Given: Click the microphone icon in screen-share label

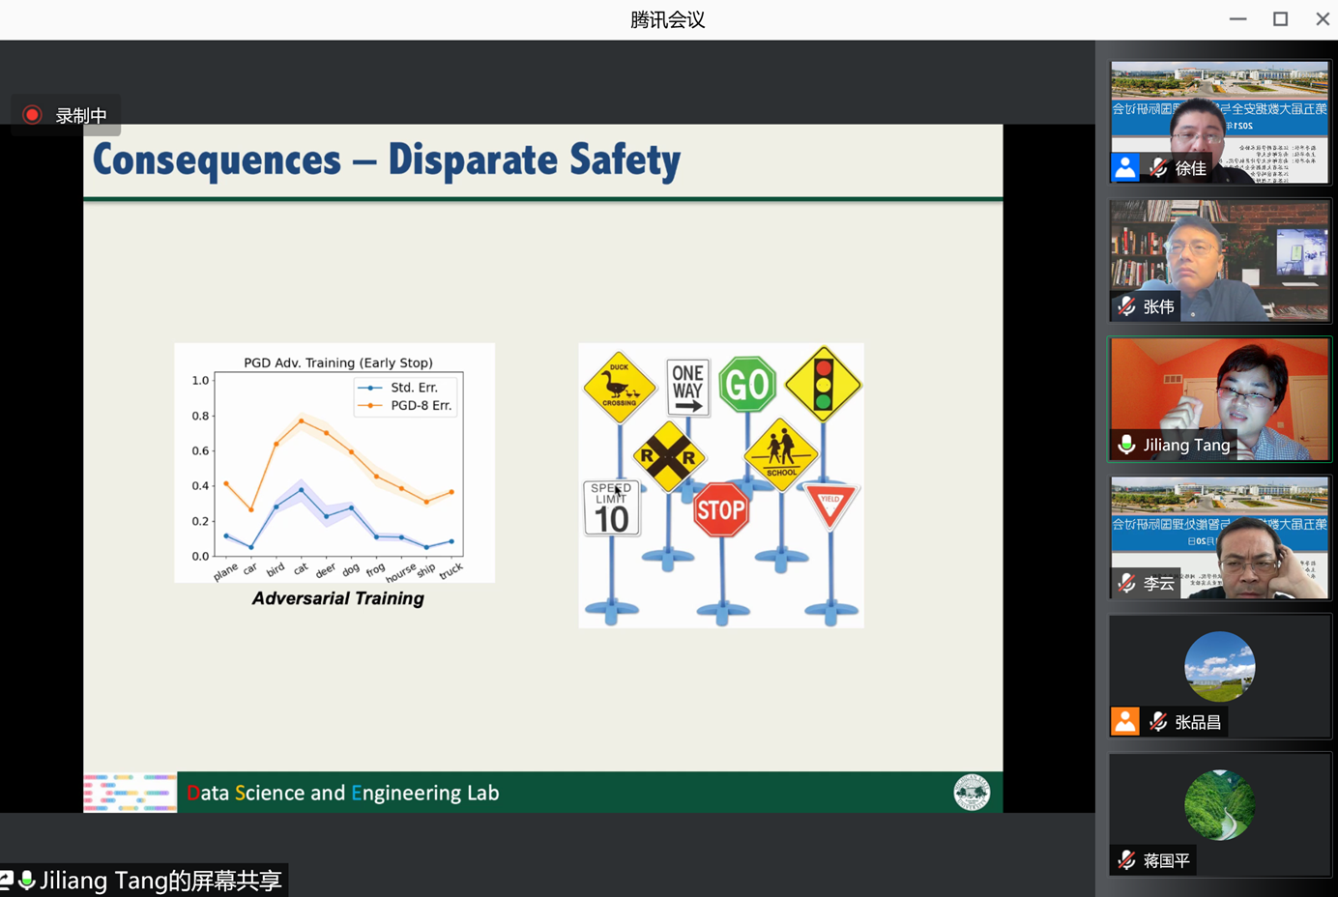Looking at the screenshot, I should (27, 881).
